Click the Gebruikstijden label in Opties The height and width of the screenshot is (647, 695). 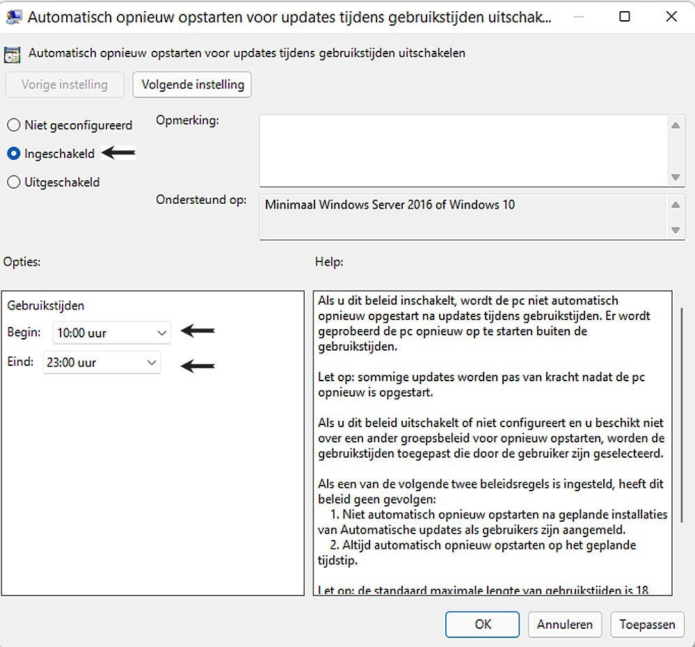coord(46,306)
